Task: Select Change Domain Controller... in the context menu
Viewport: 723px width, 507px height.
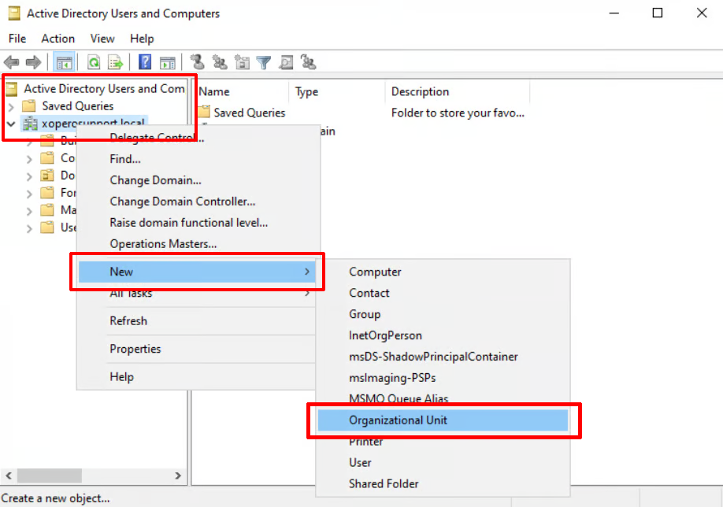Action: pyautogui.click(x=182, y=202)
